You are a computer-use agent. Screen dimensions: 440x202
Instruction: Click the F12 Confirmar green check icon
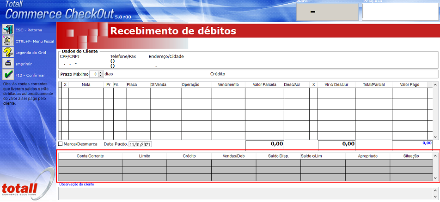[x=8, y=75]
